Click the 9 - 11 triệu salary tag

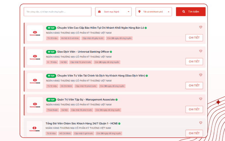(x=52, y=62)
